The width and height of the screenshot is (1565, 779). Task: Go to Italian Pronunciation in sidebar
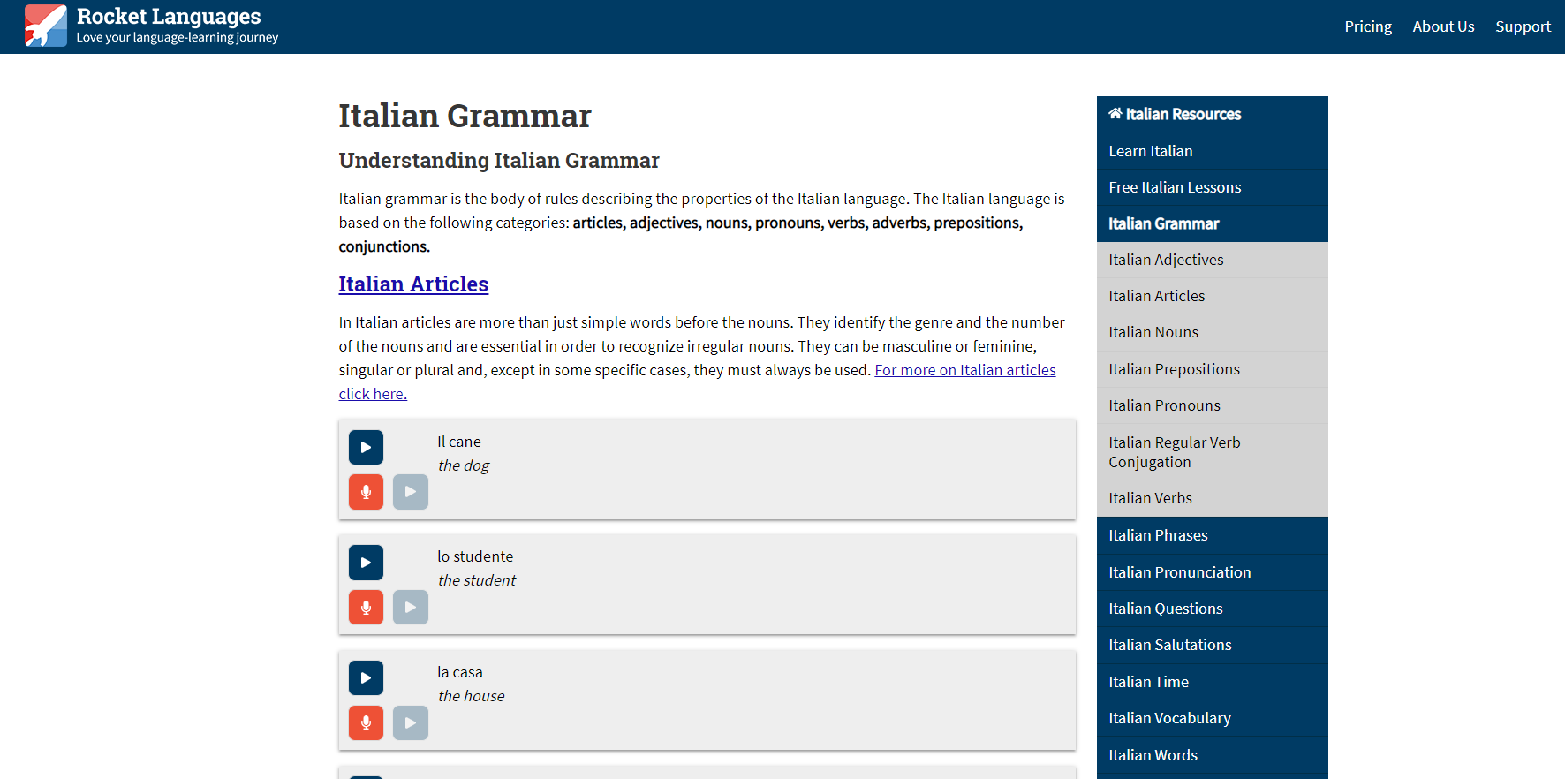(1179, 572)
